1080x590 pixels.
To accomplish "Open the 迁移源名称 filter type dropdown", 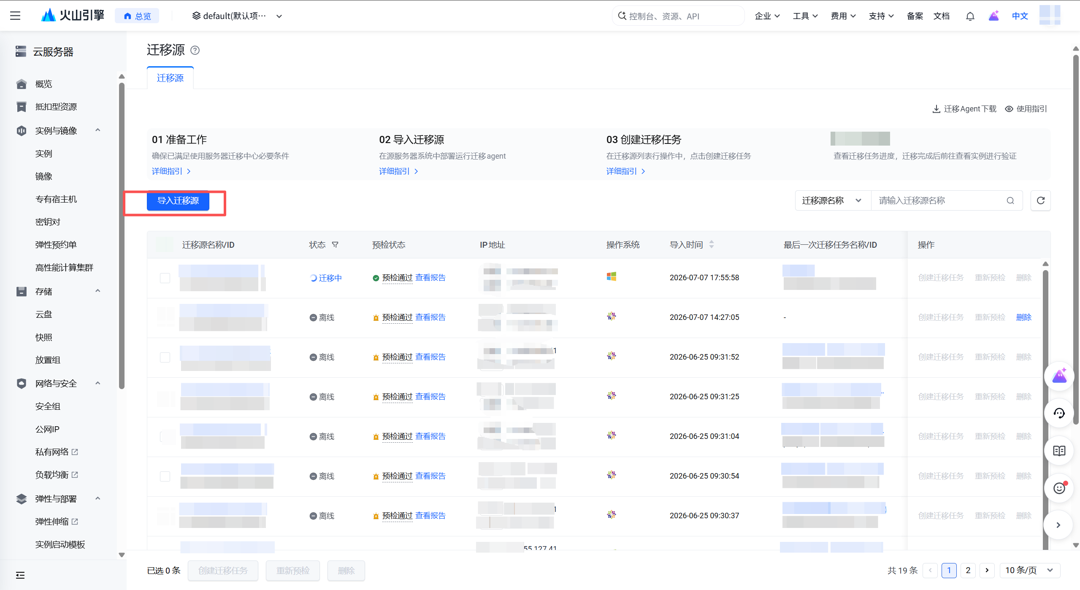I will 833,200.
